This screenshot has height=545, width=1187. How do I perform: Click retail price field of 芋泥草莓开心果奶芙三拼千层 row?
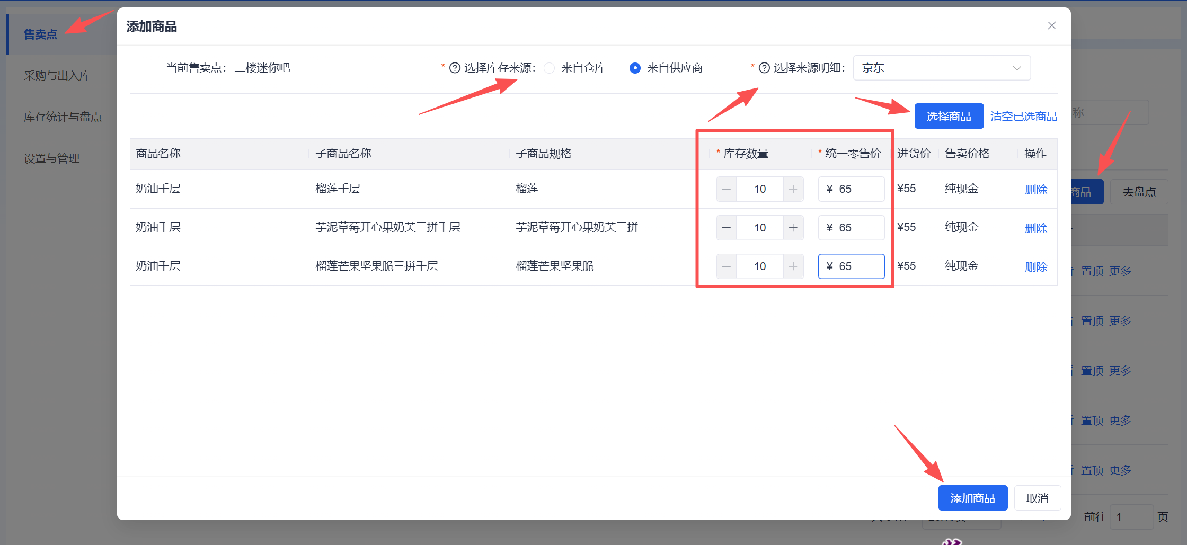852,228
